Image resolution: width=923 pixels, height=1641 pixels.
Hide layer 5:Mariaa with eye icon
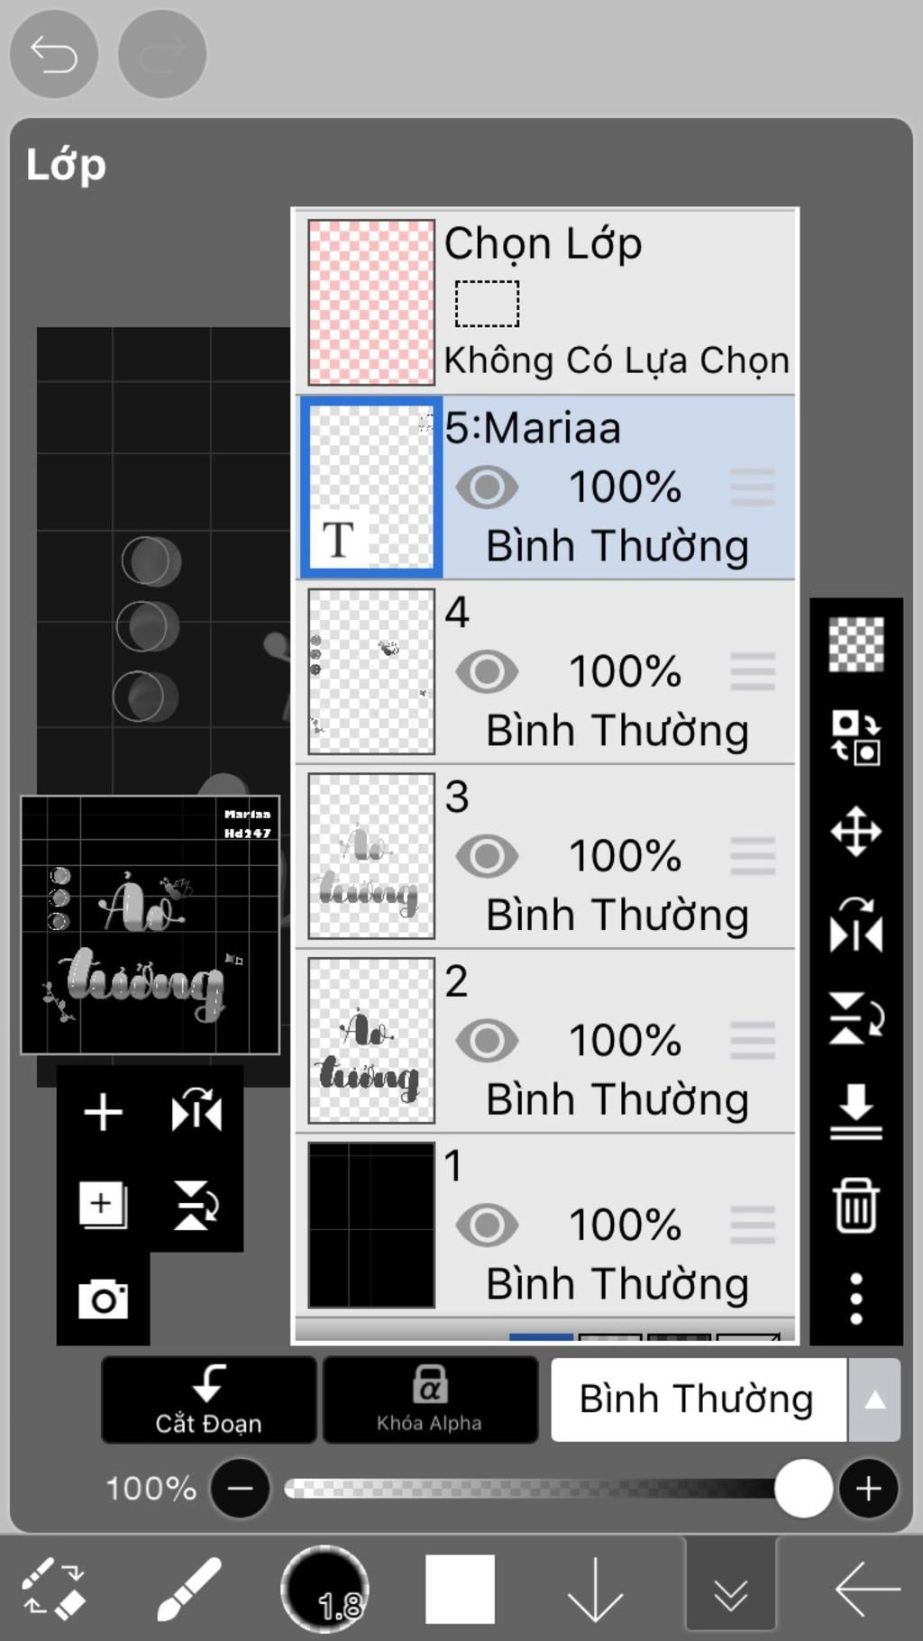tap(487, 488)
